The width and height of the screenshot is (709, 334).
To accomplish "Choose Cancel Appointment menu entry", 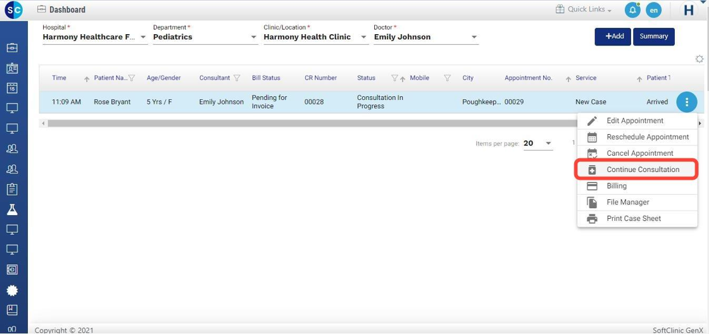I will [637, 153].
